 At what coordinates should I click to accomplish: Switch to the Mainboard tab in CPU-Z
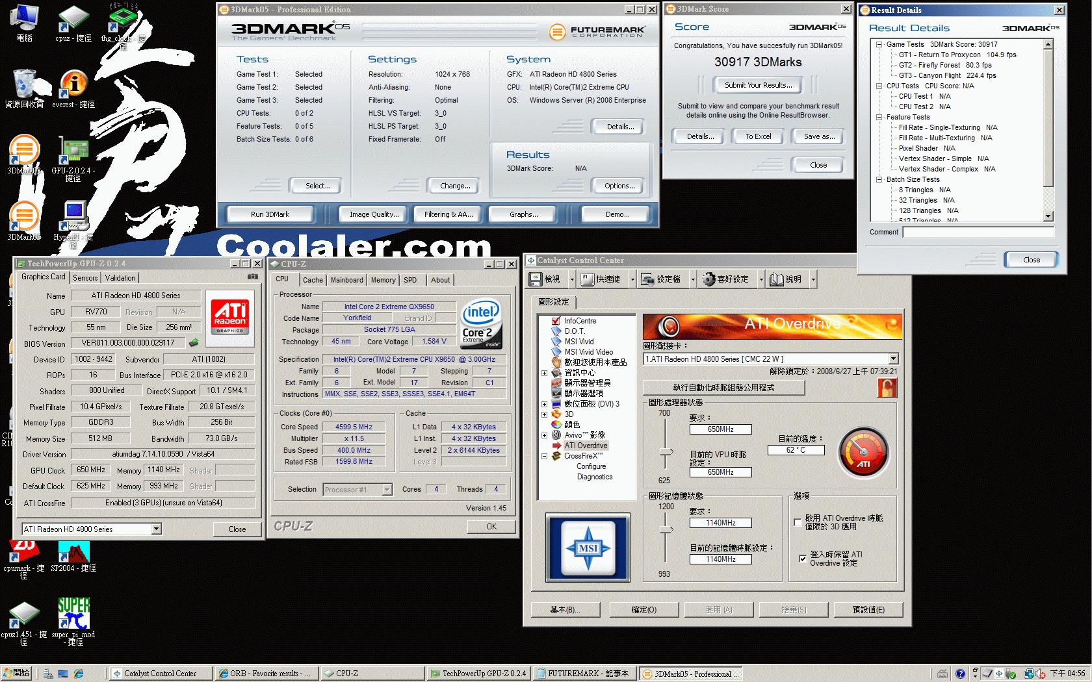pyautogui.click(x=346, y=280)
